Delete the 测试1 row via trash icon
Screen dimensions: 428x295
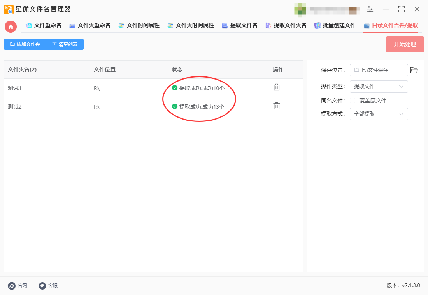coord(277,87)
